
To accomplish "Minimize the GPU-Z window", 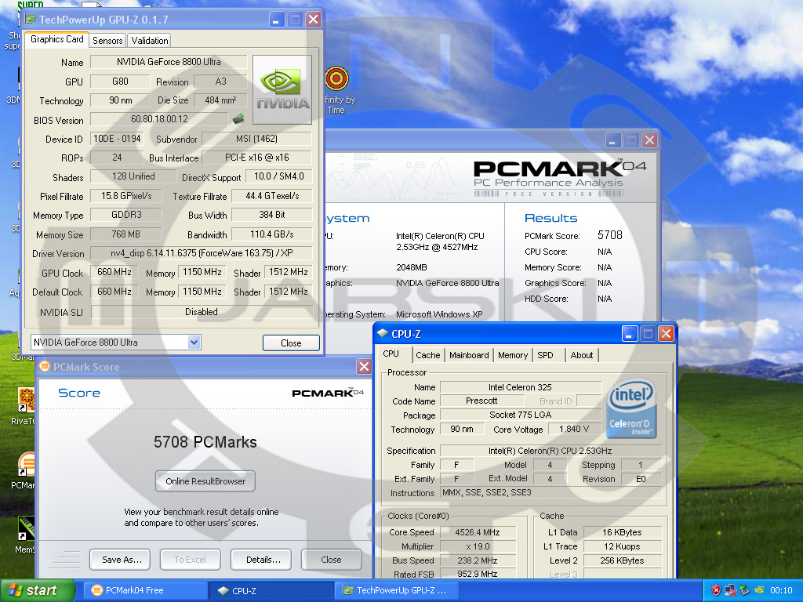I will pos(276,20).
